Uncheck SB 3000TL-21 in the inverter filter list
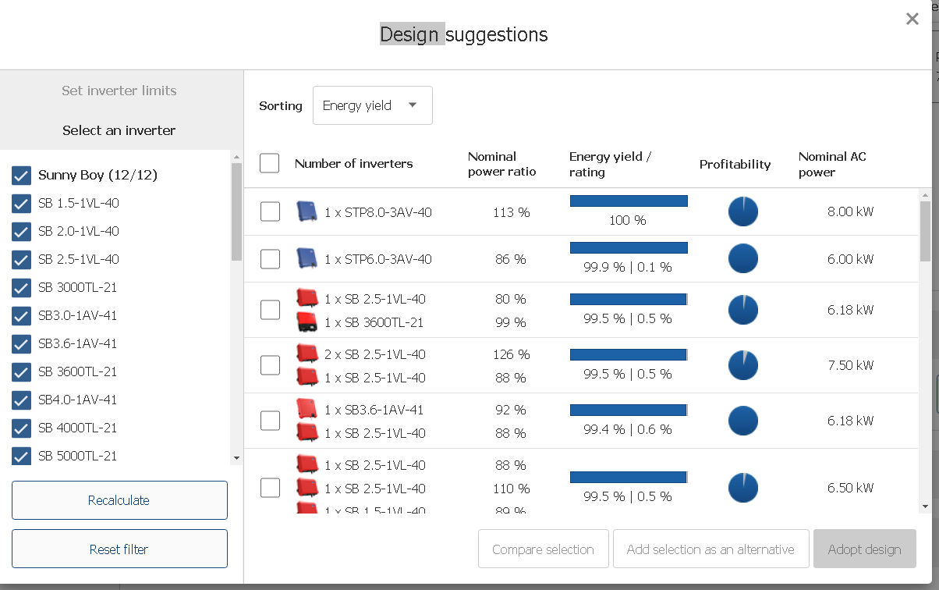The height and width of the screenshot is (590, 939). coord(21,288)
